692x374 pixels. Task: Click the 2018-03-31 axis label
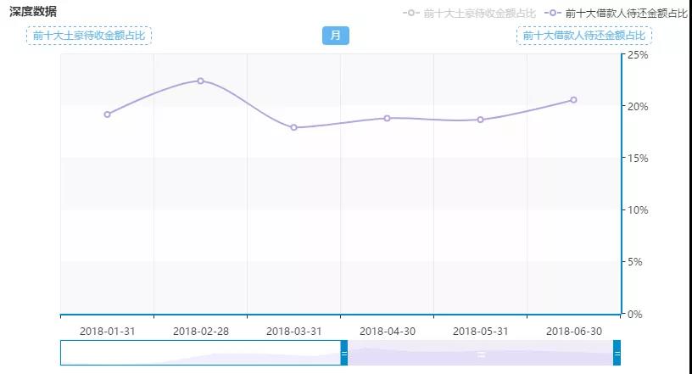click(294, 331)
